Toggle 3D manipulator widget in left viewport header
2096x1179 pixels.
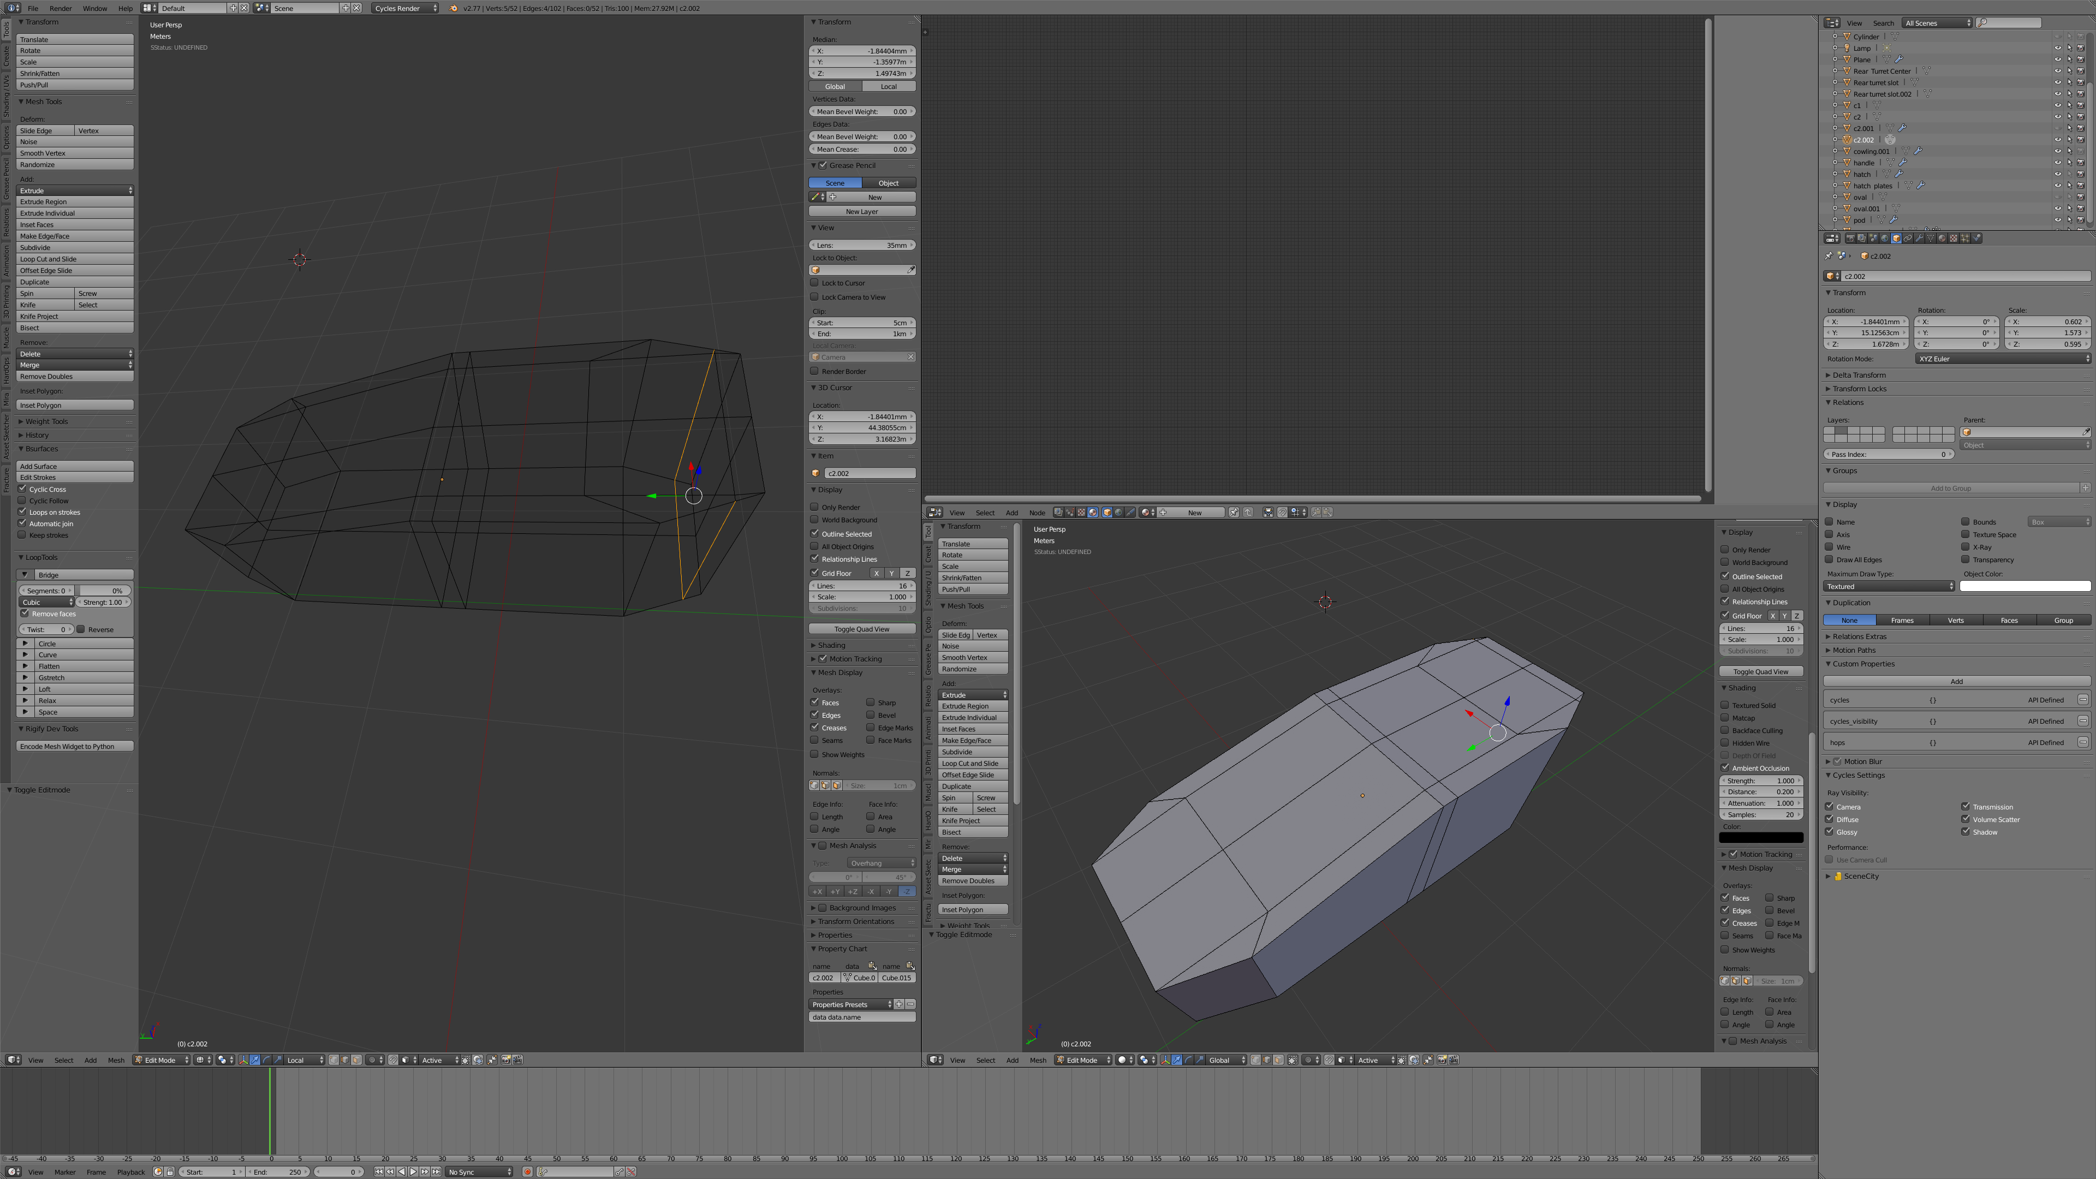click(x=243, y=1060)
